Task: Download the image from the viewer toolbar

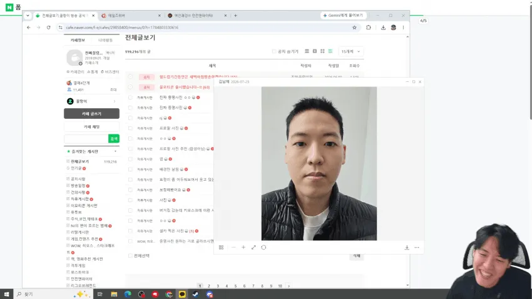Action: [407, 248]
